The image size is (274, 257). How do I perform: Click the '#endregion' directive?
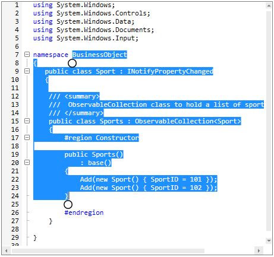84,212
